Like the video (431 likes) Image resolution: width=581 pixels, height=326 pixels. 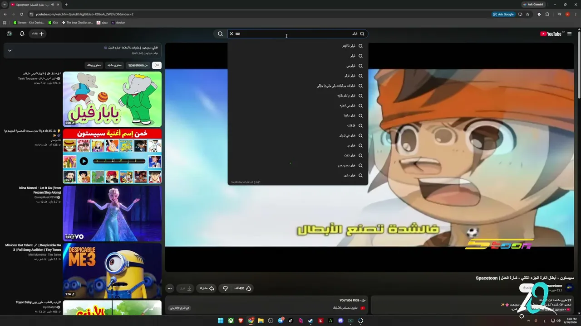coord(243,288)
